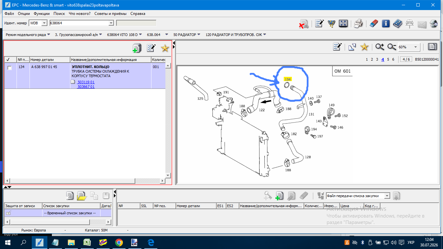Open Google Chrome from the taskbar
The height and width of the screenshot is (249, 443).
point(119,243)
